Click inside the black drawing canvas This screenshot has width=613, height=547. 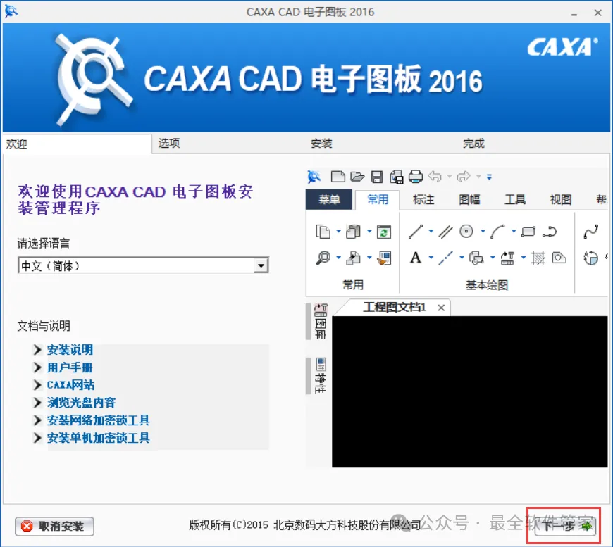point(469,391)
